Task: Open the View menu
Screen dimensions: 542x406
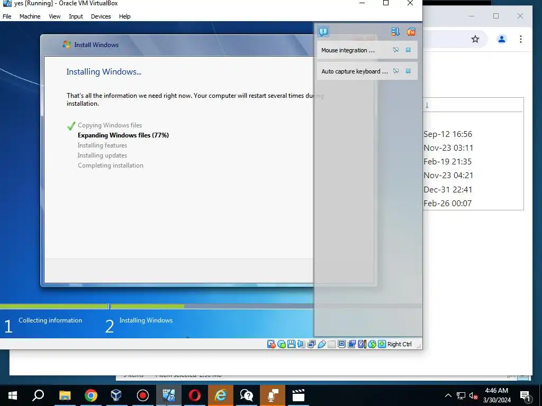Action: pyautogui.click(x=55, y=16)
